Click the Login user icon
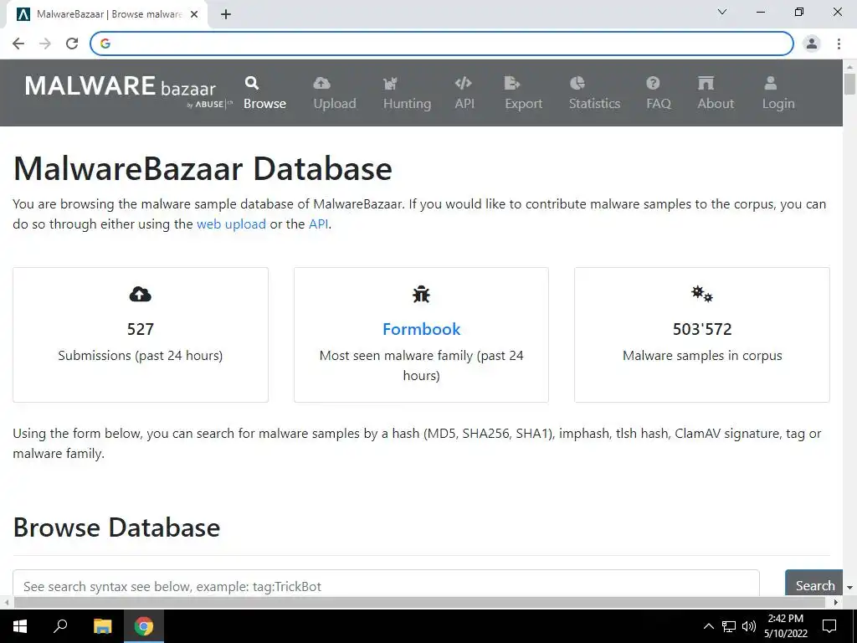This screenshot has height=643, width=857. (771, 83)
